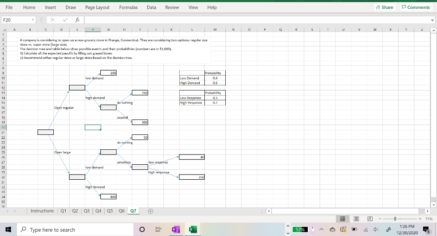Open the Review ribbon tab

point(172,7)
